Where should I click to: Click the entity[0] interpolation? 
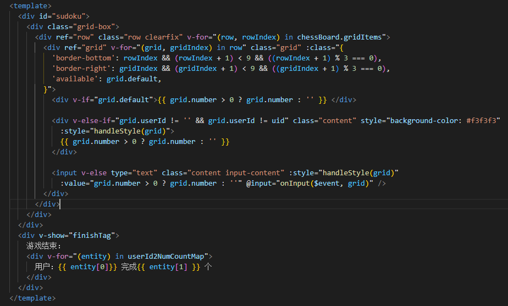87,267
